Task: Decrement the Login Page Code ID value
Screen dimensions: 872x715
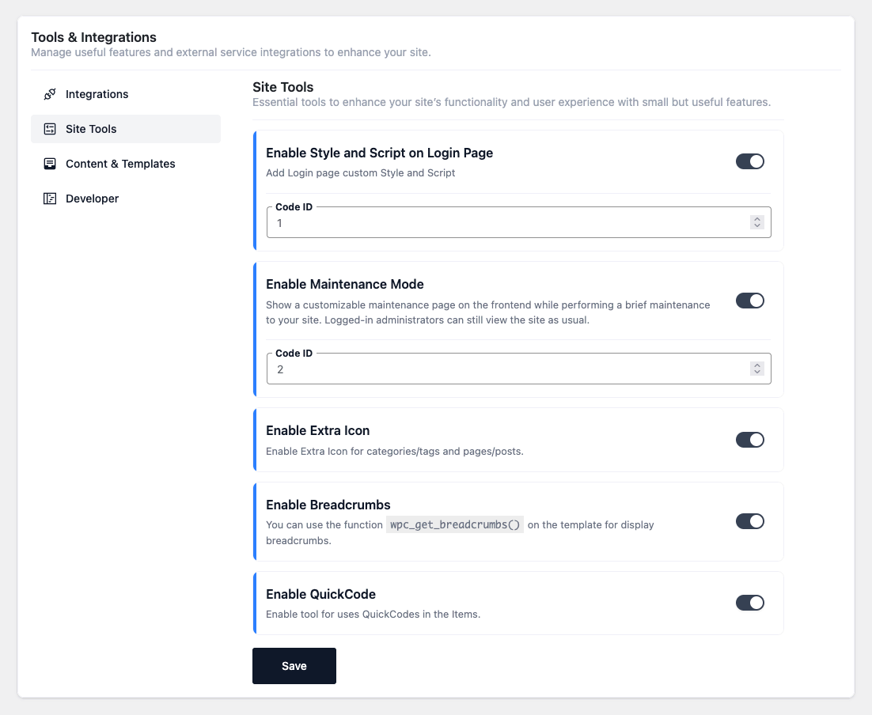Action: [x=757, y=226]
